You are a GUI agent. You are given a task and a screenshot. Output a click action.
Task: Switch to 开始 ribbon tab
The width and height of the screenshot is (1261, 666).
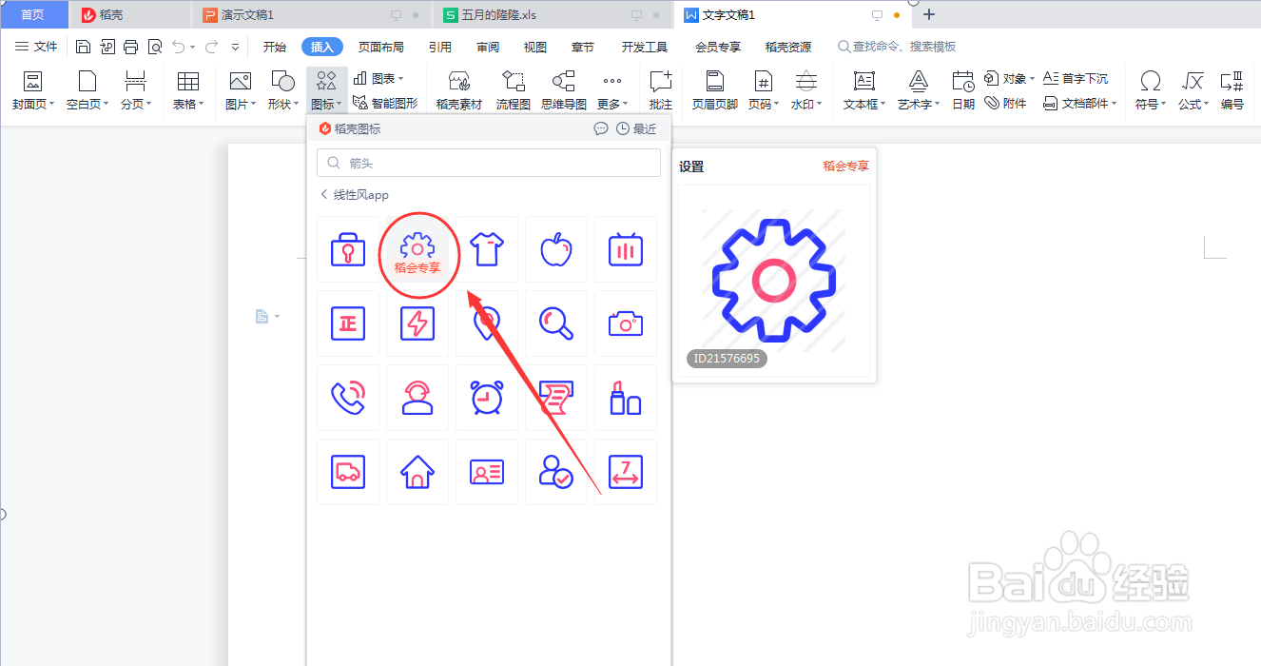click(275, 47)
